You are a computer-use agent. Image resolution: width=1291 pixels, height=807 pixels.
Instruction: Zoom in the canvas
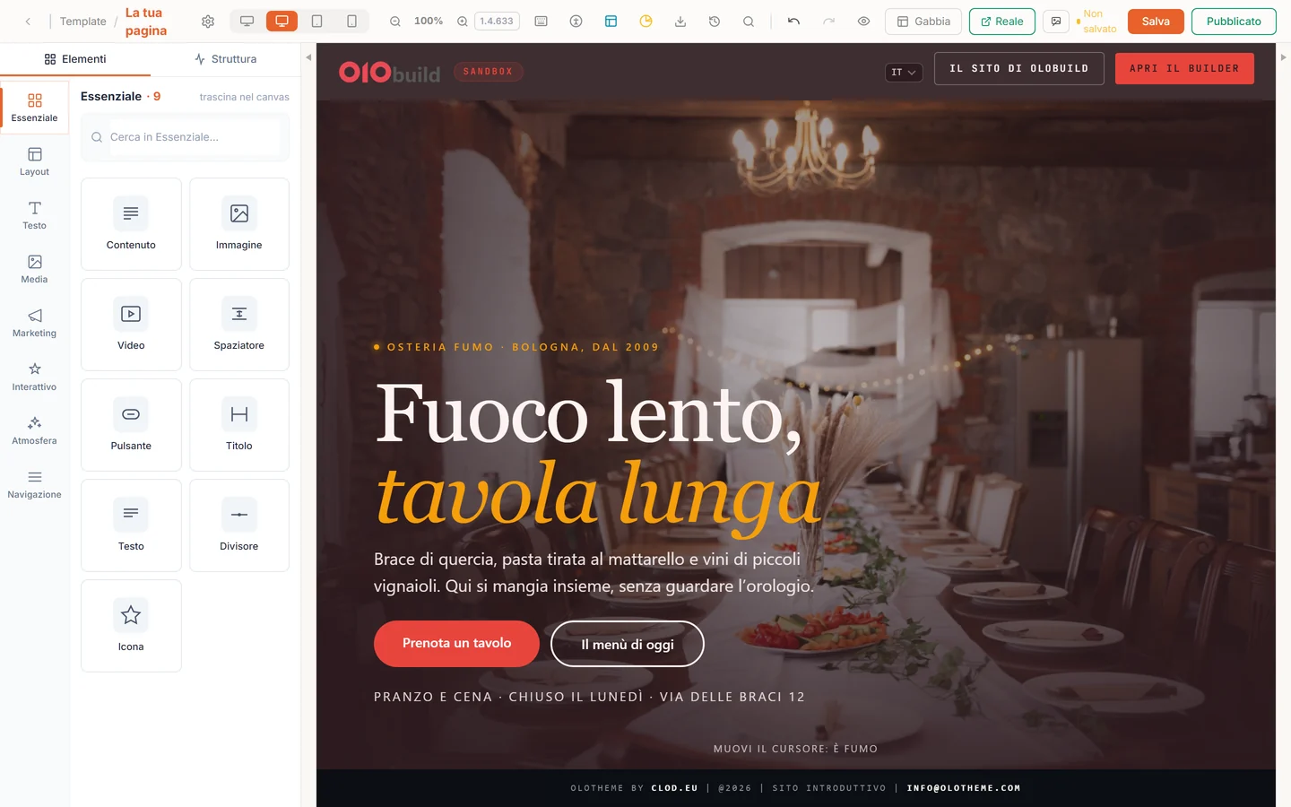[x=463, y=22]
